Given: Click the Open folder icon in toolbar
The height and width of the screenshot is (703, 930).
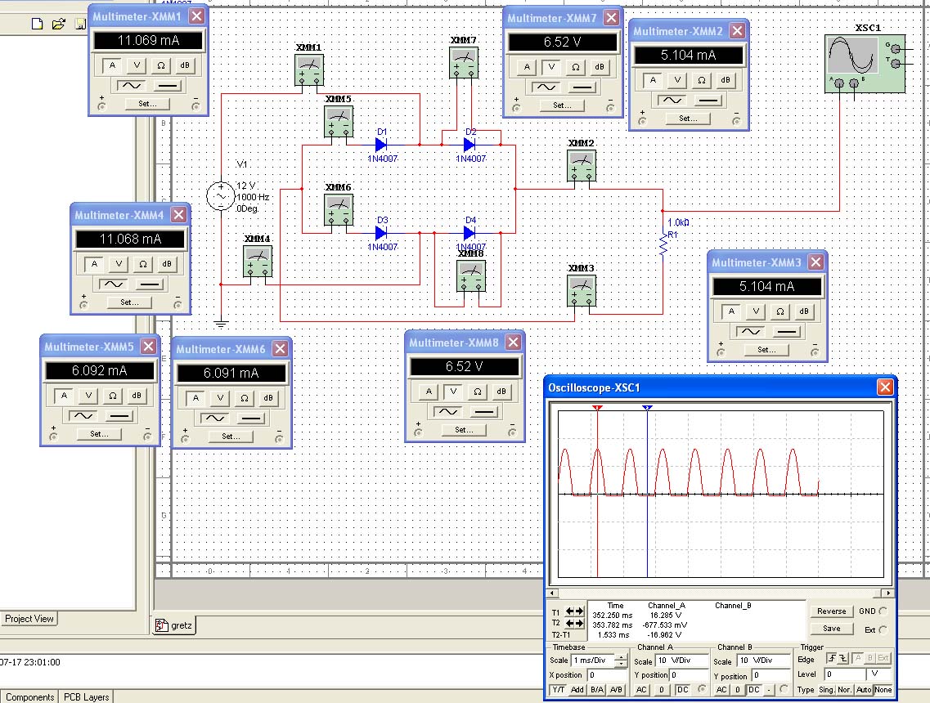Looking at the screenshot, I should coord(58,24).
